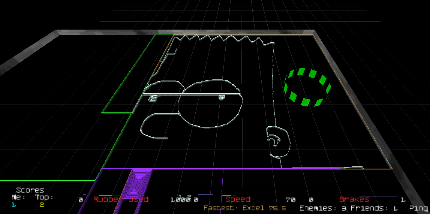Click the Fastest: Excel 75.5 readout
The width and height of the screenshot is (430, 214).
coord(245,208)
